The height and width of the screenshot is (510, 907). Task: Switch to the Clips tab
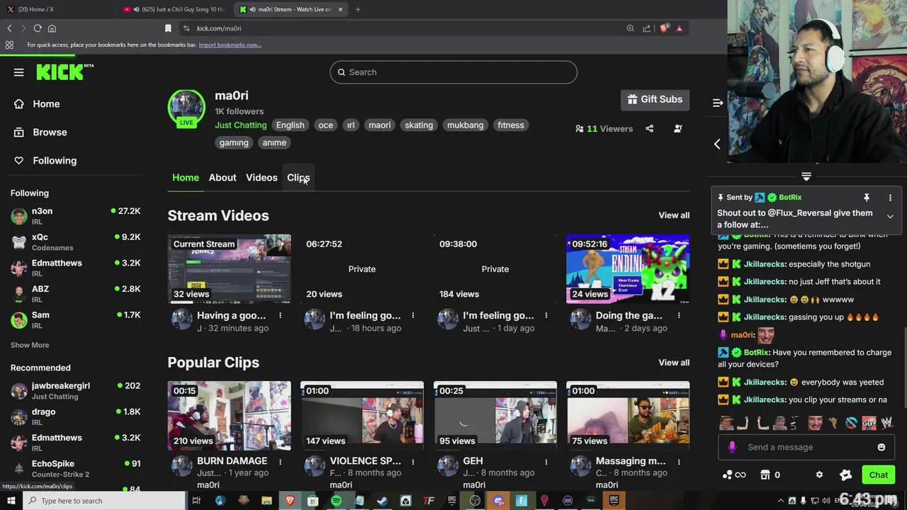[x=298, y=178]
